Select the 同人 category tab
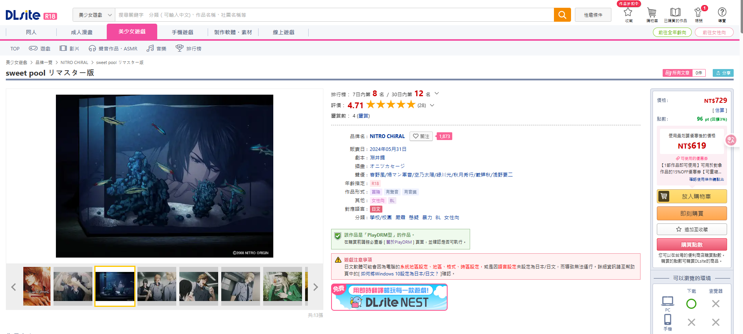Image resolution: width=743 pixels, height=334 pixels. click(x=31, y=32)
